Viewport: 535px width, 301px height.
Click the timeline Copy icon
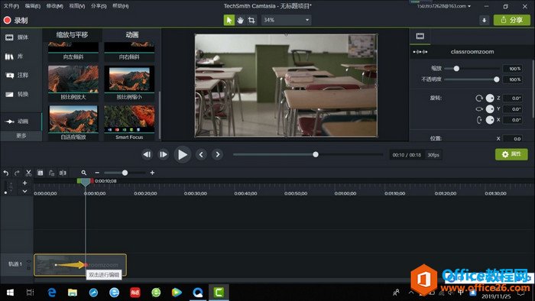[x=40, y=173]
